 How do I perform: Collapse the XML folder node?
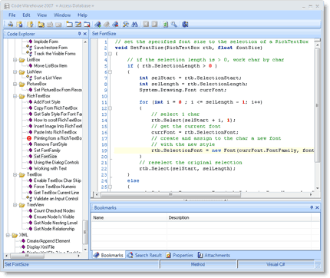pos(8,235)
